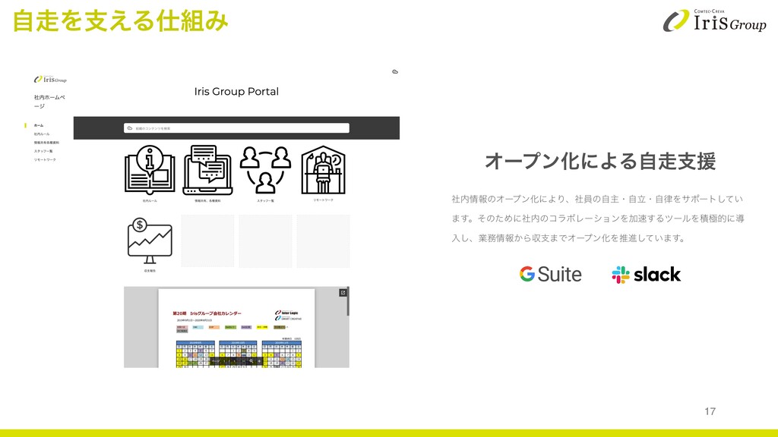This screenshot has width=778, height=437.
Task: Click the cloud icon above the portal title
Action: tap(395, 72)
